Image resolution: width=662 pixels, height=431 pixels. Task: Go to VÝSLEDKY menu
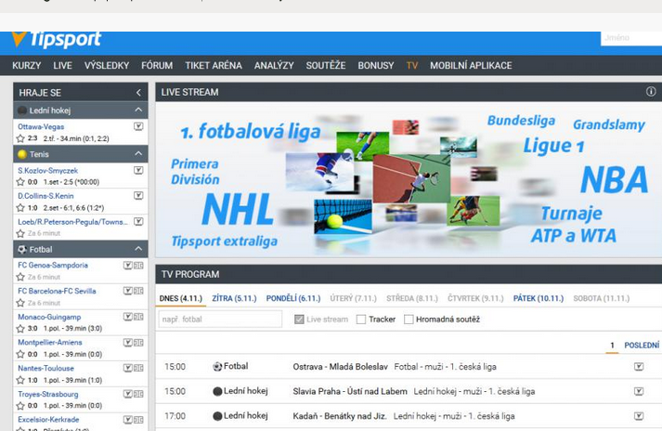107,66
